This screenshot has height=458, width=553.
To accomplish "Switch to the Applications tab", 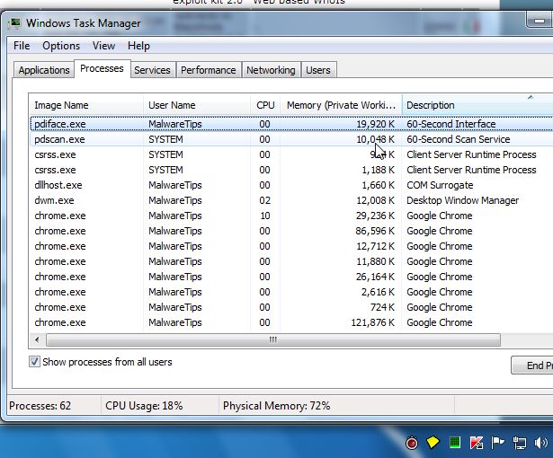I will tap(44, 70).
